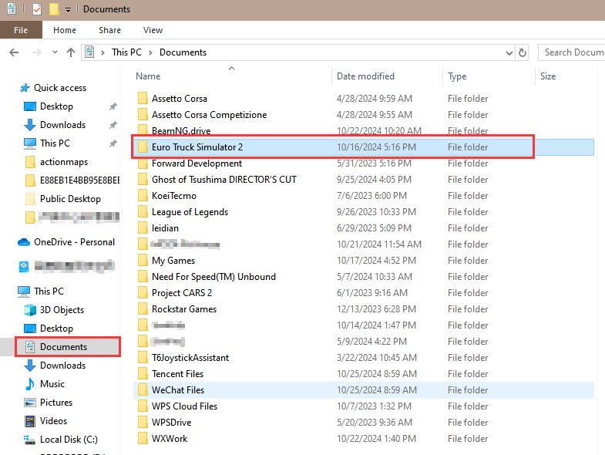
Task: Switch to the Home ribbon tab
Action: (x=65, y=30)
